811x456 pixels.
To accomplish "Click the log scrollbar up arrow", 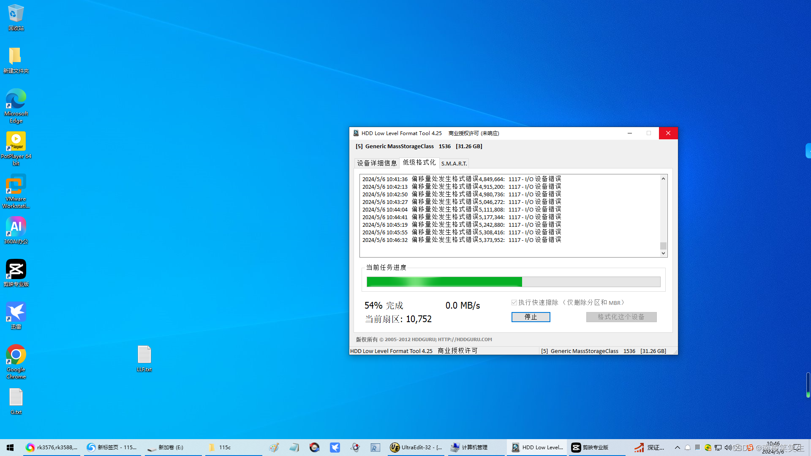I will coord(663,179).
